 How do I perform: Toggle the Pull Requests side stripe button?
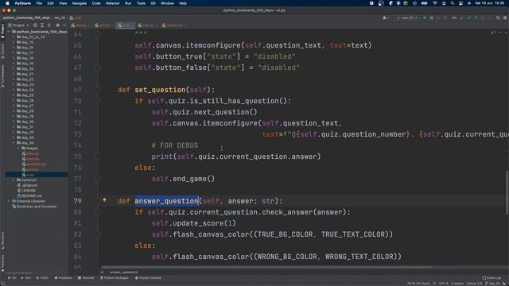2,76
